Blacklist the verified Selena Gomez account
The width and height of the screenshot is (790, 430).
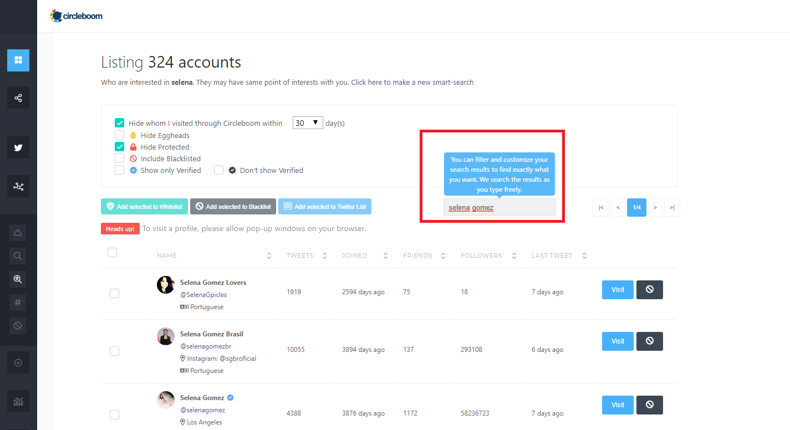(x=650, y=405)
